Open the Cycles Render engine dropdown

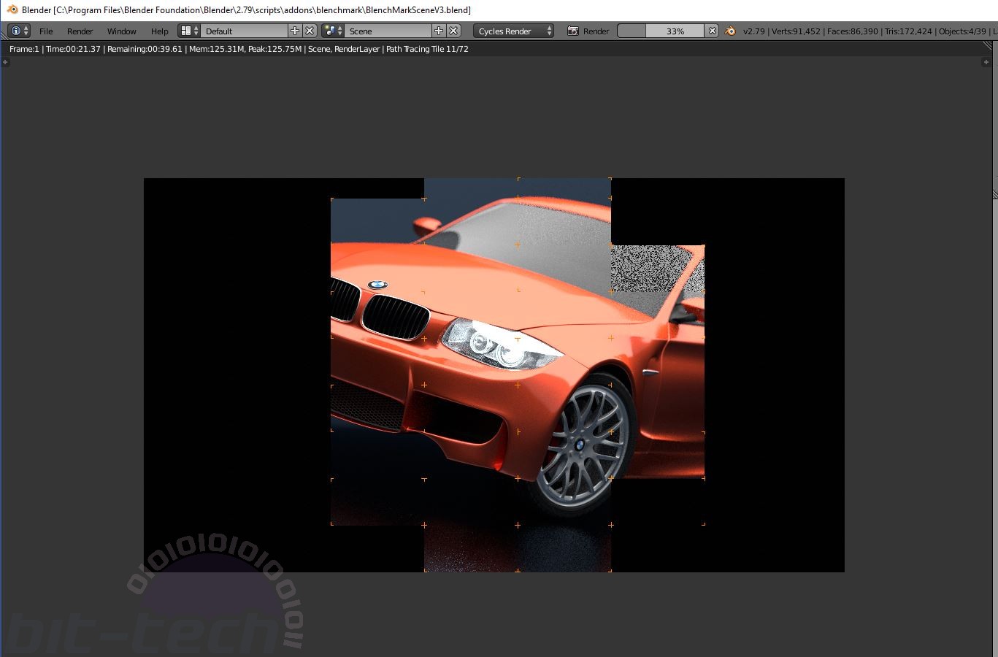(x=514, y=31)
